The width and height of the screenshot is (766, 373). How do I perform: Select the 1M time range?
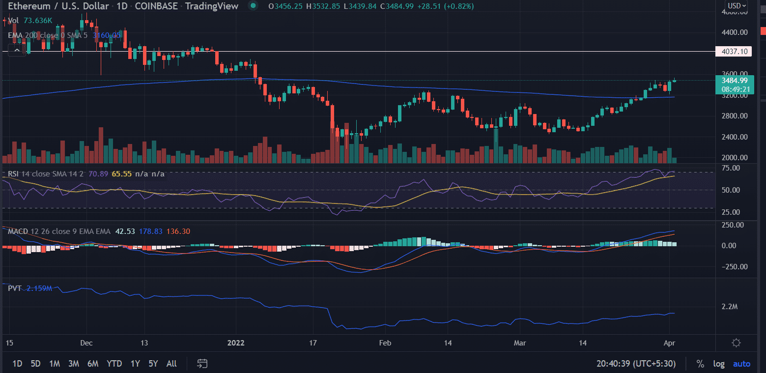coord(55,364)
